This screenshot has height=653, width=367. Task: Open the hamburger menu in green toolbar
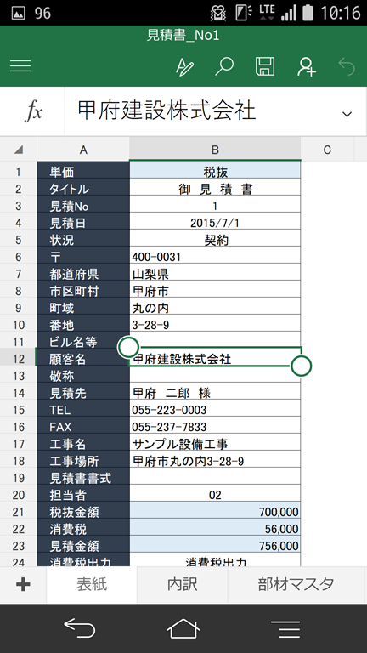click(x=20, y=65)
